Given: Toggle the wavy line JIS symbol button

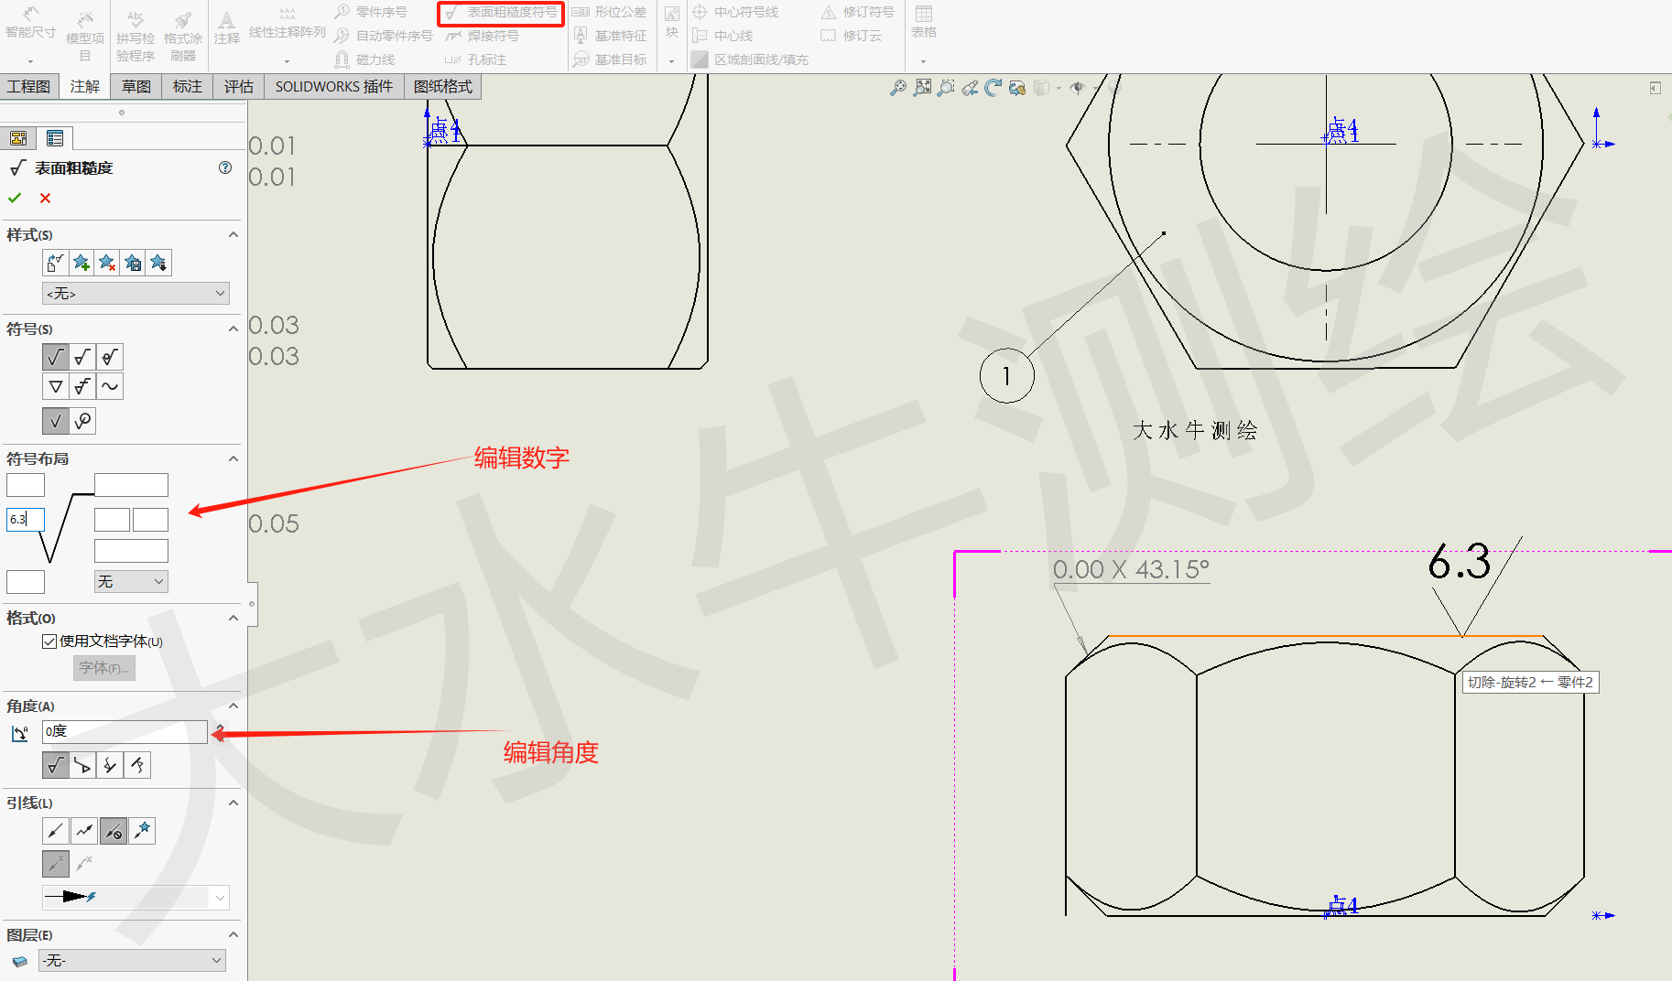Looking at the screenshot, I should (x=110, y=386).
